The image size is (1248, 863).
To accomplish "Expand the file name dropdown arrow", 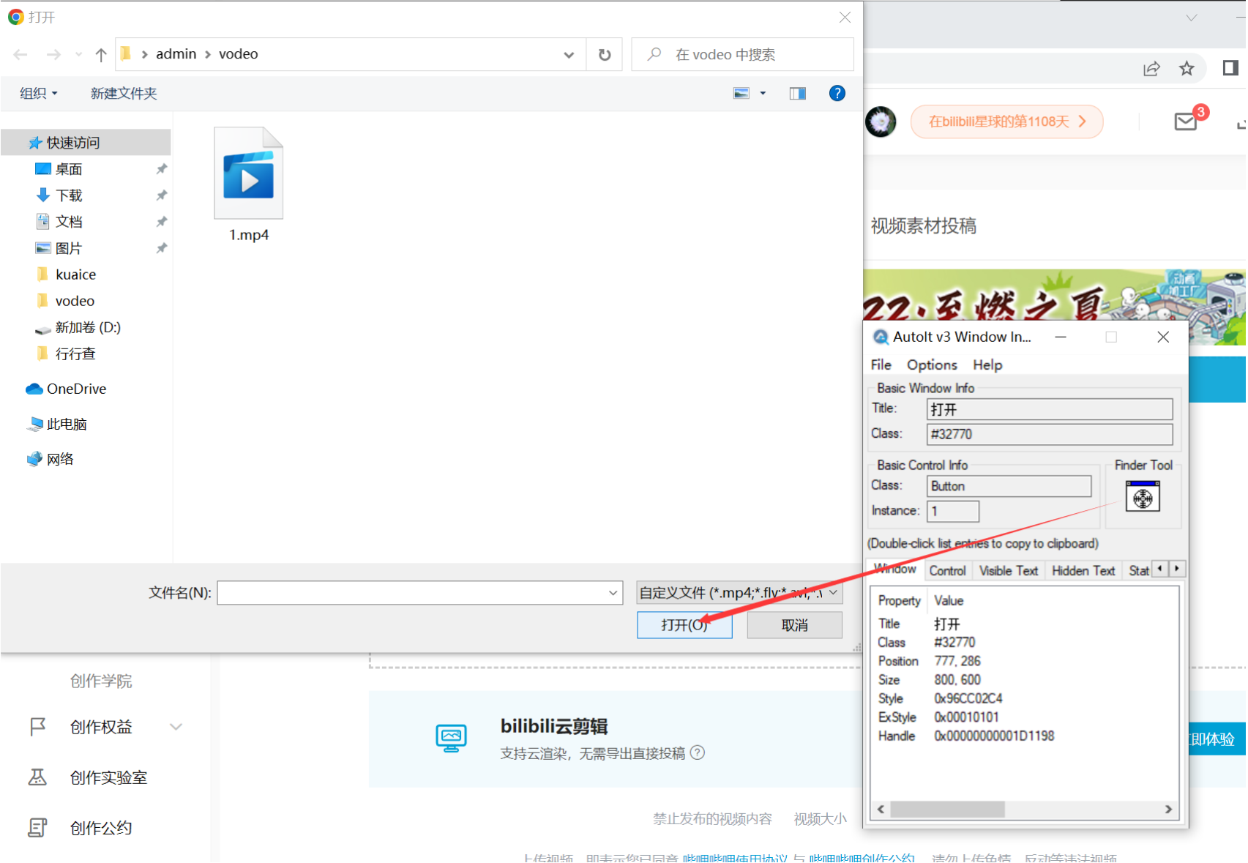I will 613,593.
